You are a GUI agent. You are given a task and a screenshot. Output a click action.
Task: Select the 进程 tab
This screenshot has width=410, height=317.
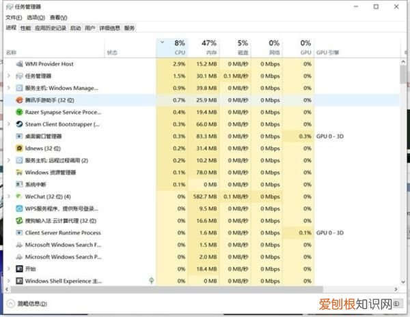pyautogui.click(x=11, y=28)
